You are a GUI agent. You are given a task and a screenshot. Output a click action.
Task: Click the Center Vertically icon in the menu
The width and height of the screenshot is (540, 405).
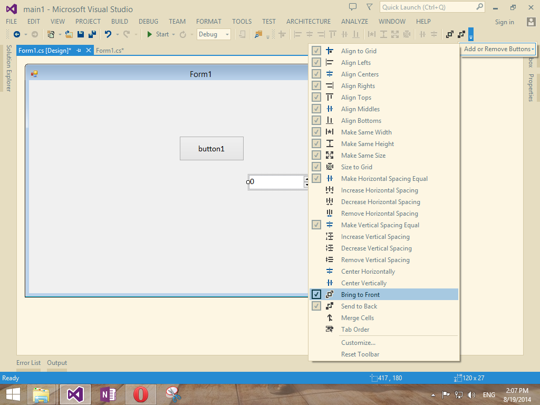(x=330, y=283)
